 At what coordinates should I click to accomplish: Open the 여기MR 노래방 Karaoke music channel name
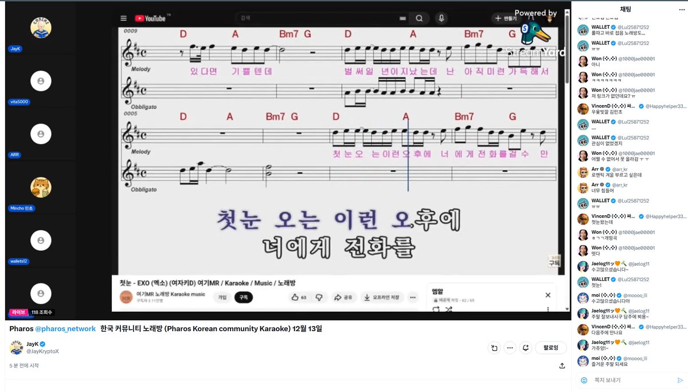pyautogui.click(x=170, y=294)
